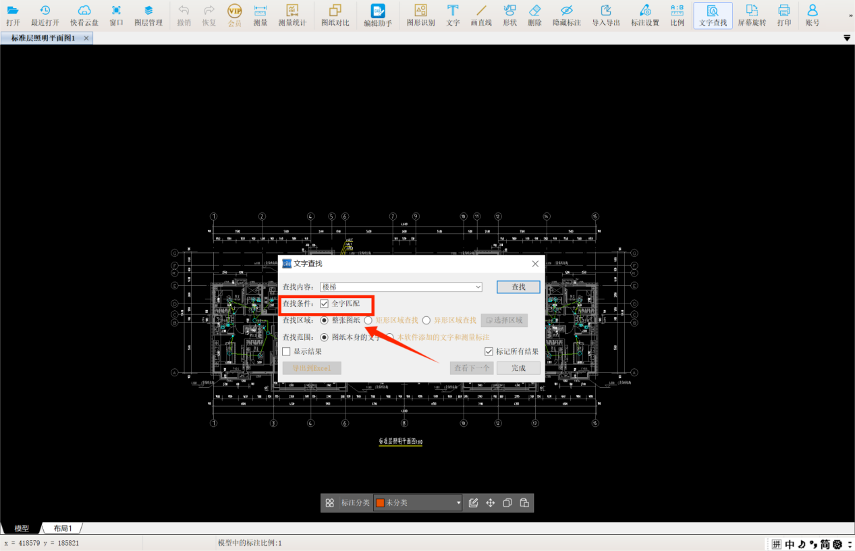
Task: Select the 测量 measure tool
Action: (x=260, y=15)
